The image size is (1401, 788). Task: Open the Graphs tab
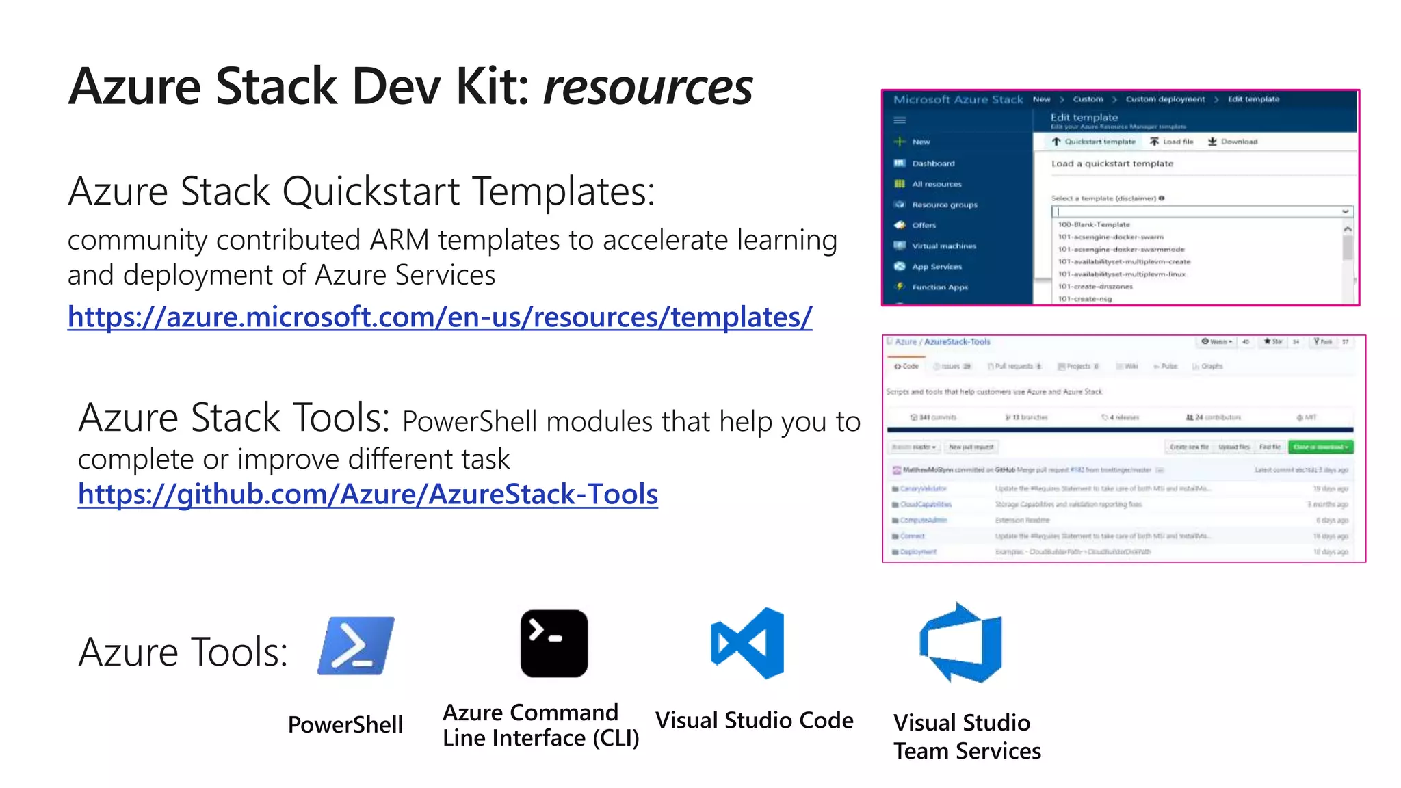click(1207, 367)
